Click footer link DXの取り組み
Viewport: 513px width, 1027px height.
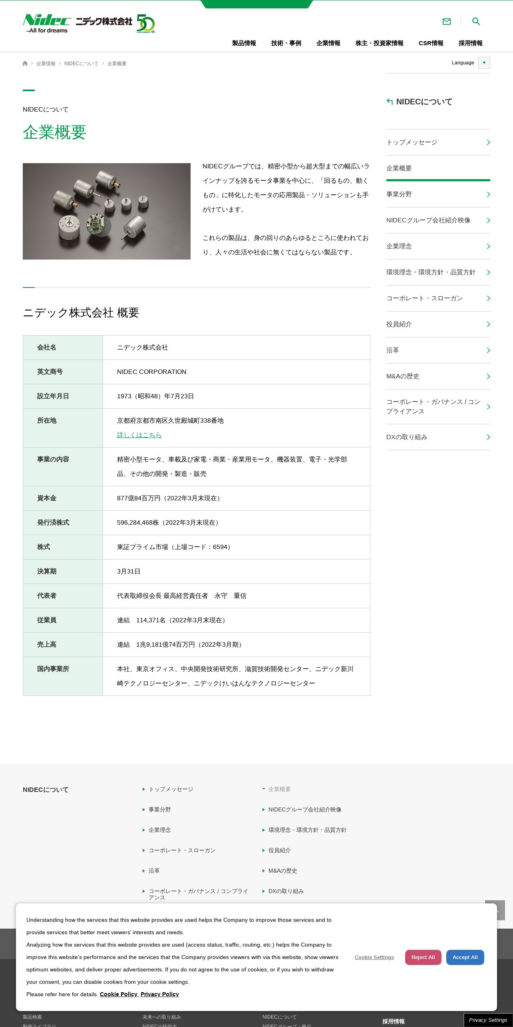pyautogui.click(x=286, y=891)
